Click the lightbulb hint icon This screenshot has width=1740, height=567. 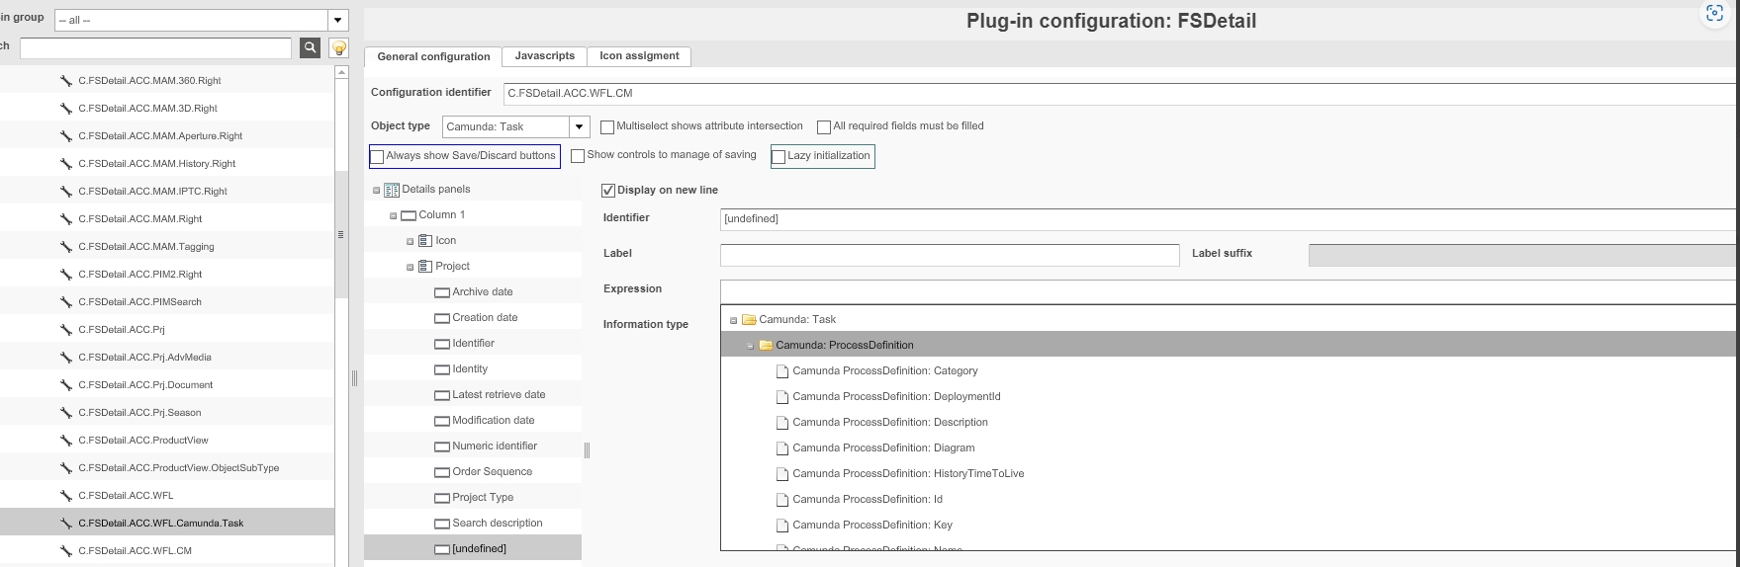(338, 47)
